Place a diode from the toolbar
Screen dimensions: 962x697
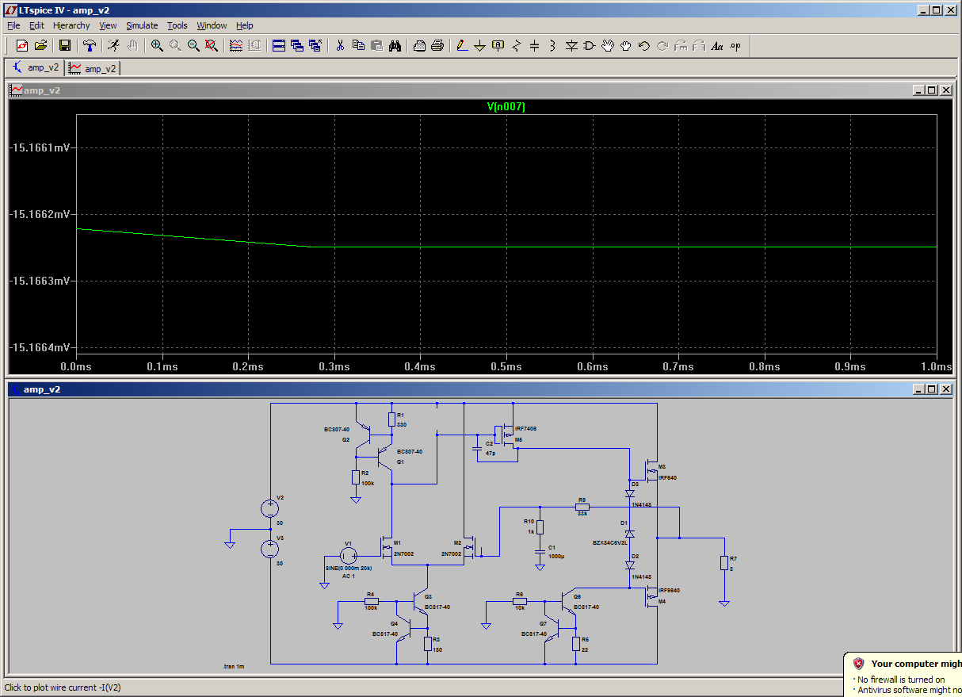pyautogui.click(x=571, y=46)
